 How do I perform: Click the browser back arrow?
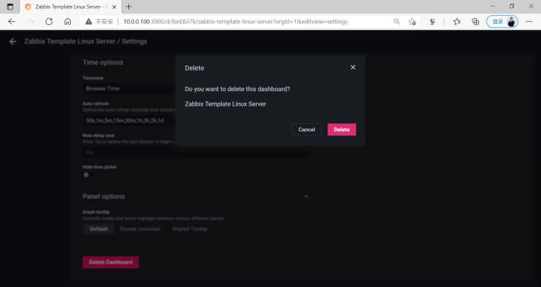tap(12, 21)
